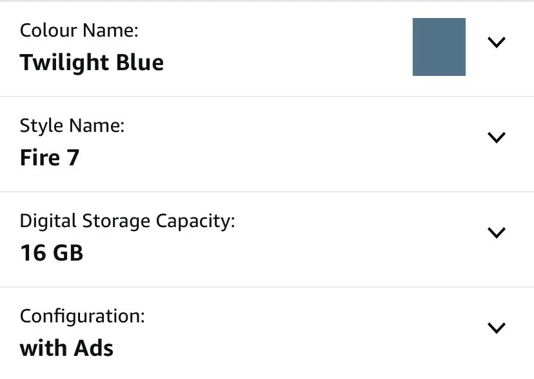Click the Digital Storage Capacity label
The height and width of the screenshot is (379, 534).
tap(128, 221)
